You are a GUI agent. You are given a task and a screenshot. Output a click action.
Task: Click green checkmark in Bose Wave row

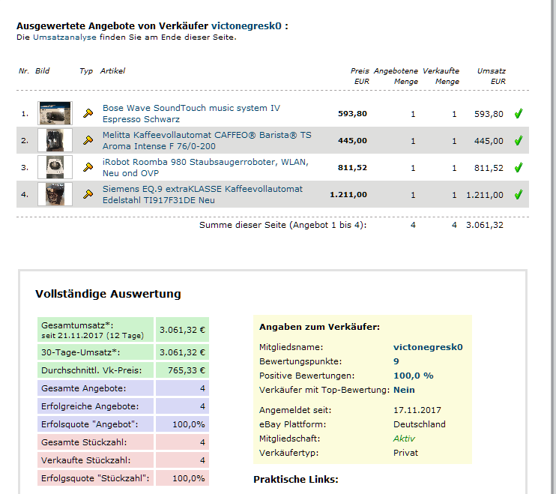(519, 113)
